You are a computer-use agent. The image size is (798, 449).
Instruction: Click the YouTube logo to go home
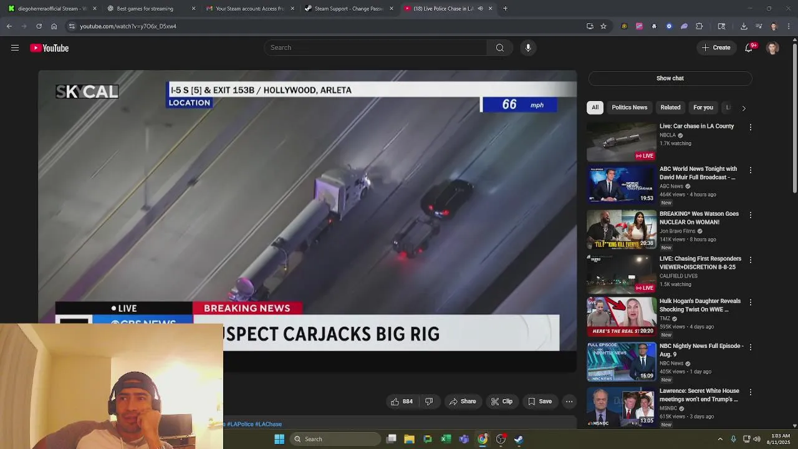pos(49,48)
